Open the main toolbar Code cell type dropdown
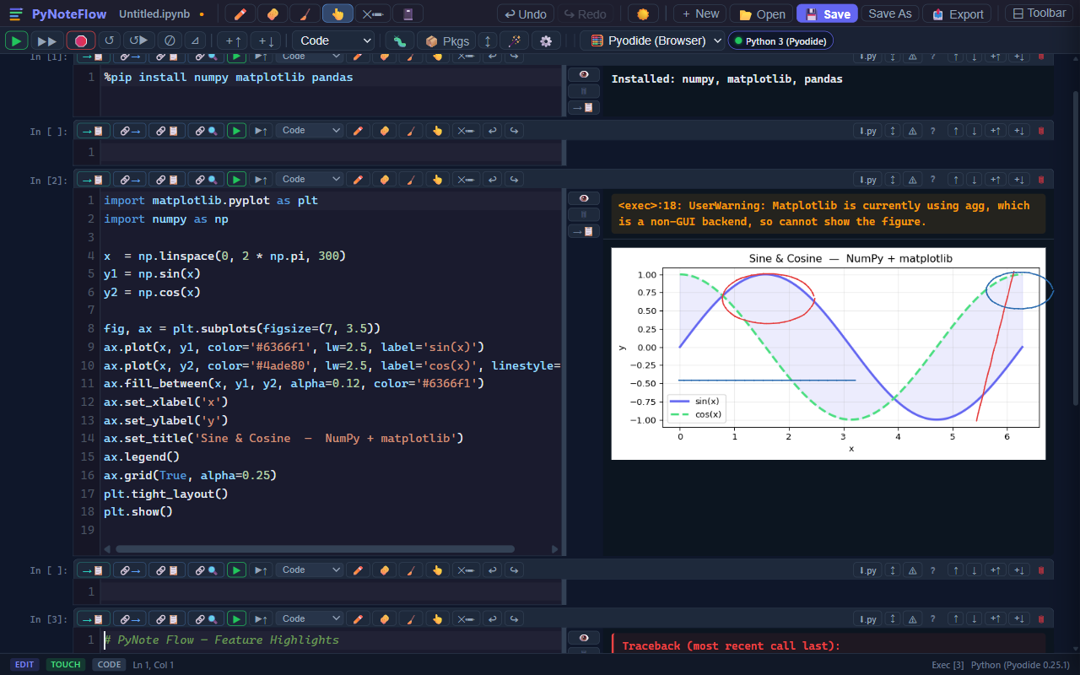The height and width of the screenshot is (675, 1080). tap(333, 40)
